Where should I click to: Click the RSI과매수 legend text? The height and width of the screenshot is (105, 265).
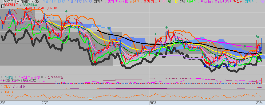point(30,5)
